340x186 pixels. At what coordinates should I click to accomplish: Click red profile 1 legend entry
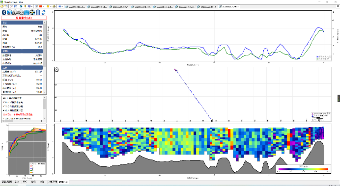(32, 166)
